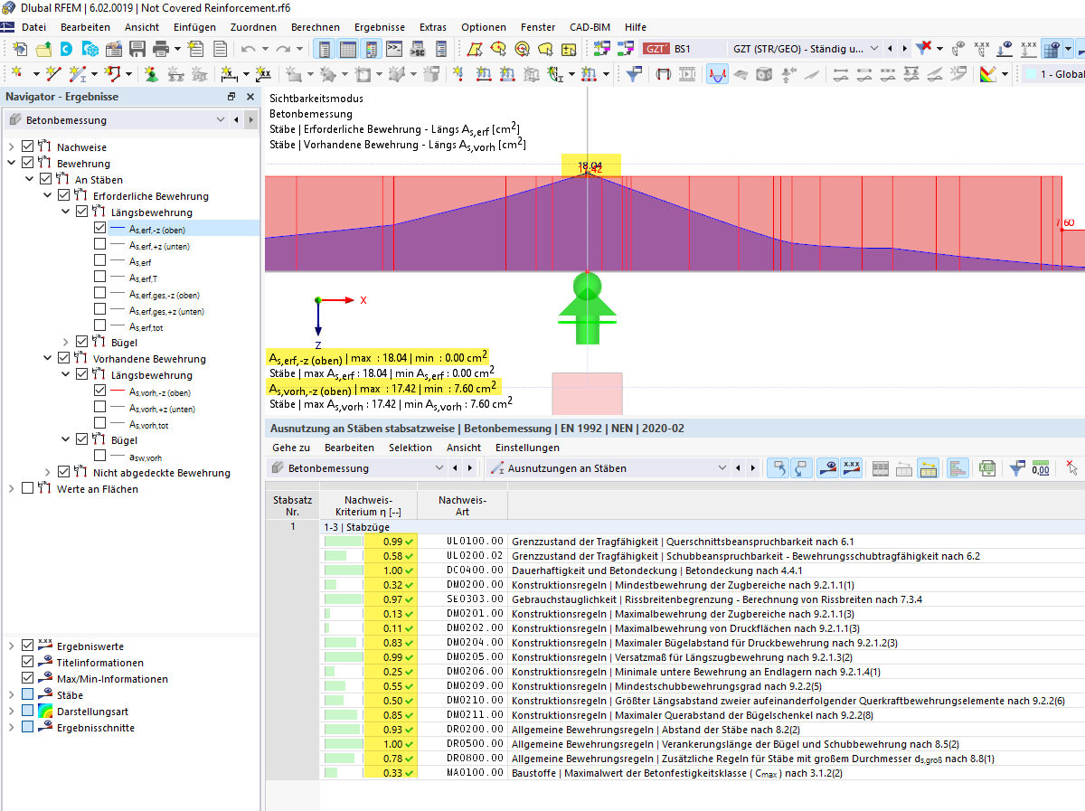This screenshot has width=1085, height=811.
Task: Enable the asw,vorh checkbox
Action: (x=99, y=457)
